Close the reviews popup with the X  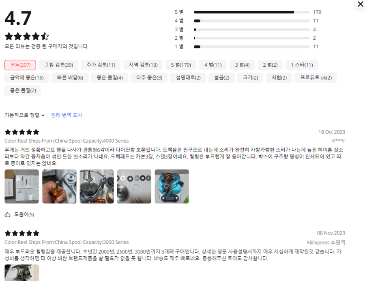click(360, 4)
